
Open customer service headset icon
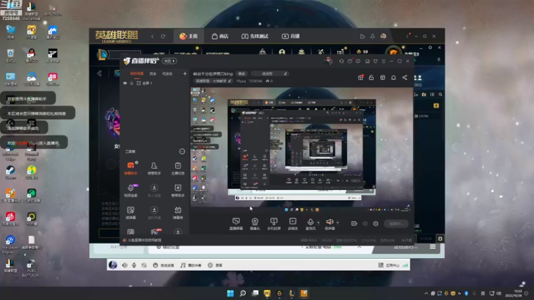pos(341,61)
